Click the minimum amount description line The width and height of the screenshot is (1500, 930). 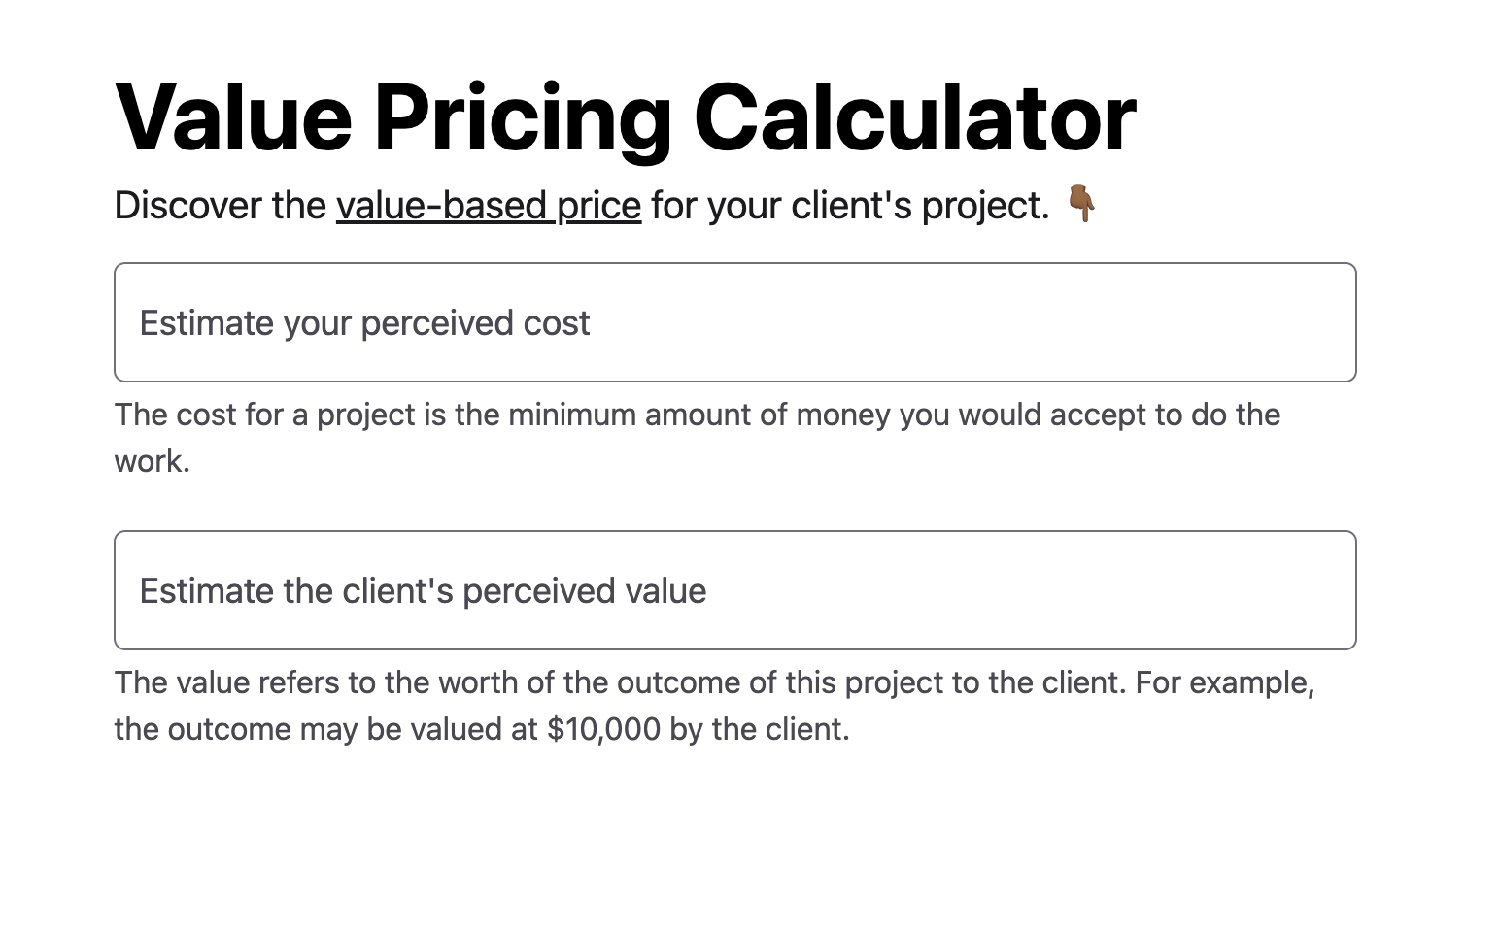[x=698, y=414]
